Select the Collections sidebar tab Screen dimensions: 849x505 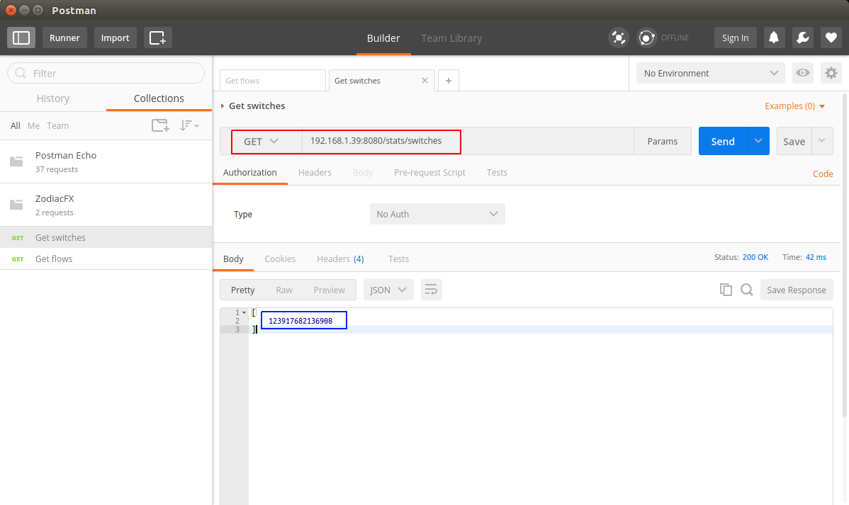[159, 98]
